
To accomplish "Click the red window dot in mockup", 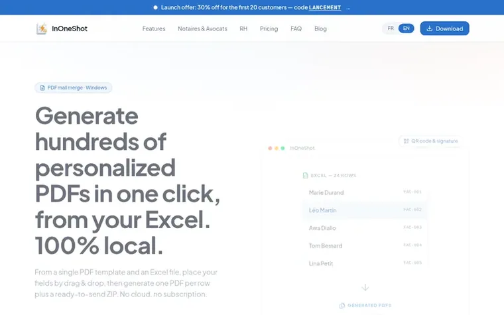I will click(270, 148).
